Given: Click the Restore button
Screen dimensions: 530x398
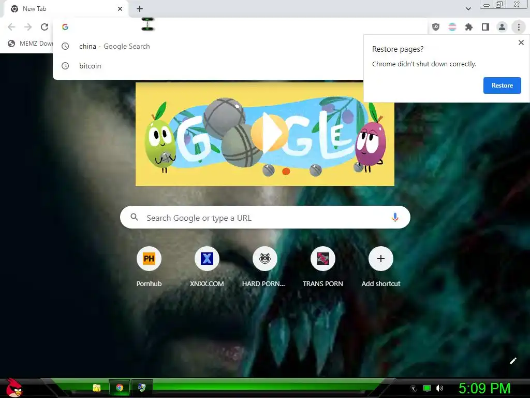Looking at the screenshot, I should (502, 86).
